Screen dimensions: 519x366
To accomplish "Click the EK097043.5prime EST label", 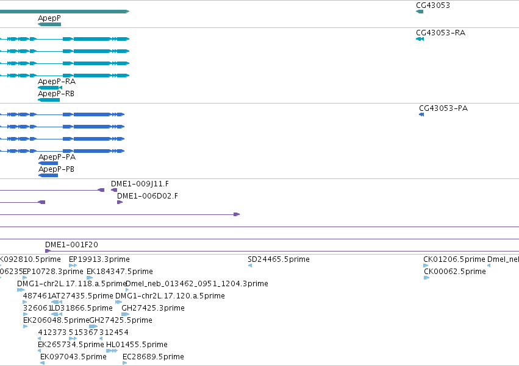I will tap(73, 357).
